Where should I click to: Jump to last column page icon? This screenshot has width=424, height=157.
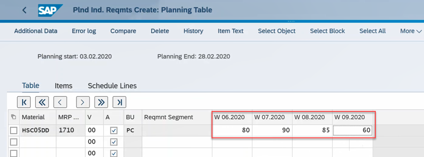coord(119,102)
